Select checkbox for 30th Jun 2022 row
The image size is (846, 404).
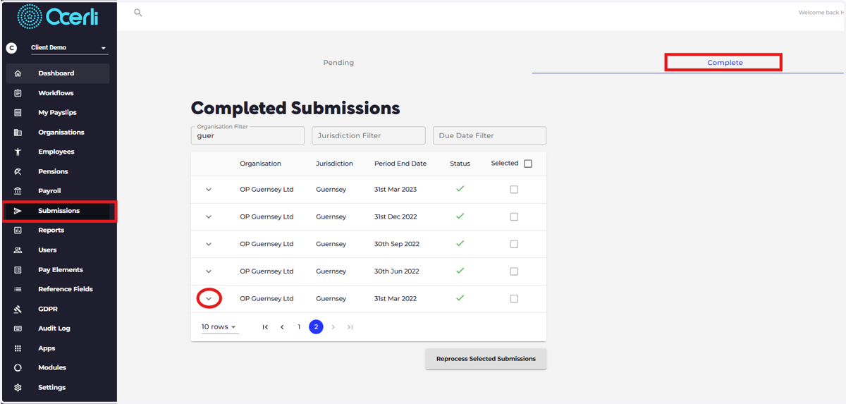[514, 271]
